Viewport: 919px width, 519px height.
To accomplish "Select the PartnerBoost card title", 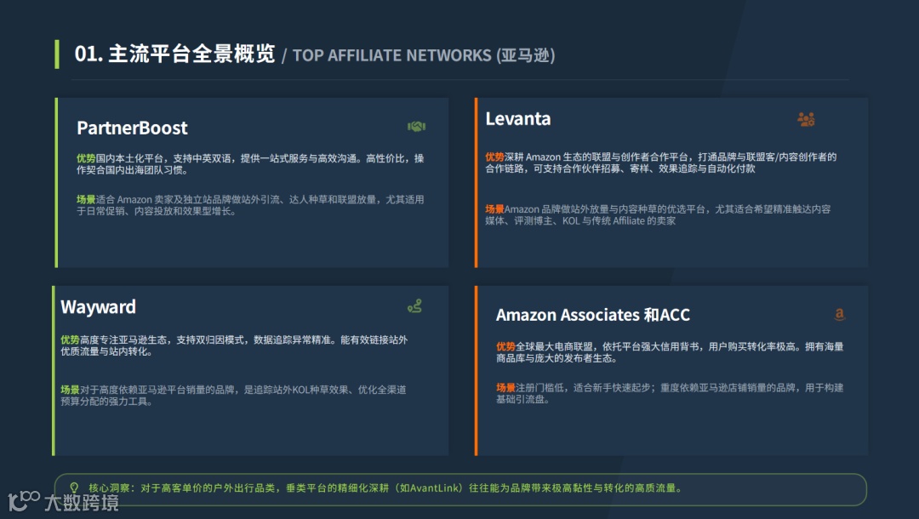I will coord(132,128).
